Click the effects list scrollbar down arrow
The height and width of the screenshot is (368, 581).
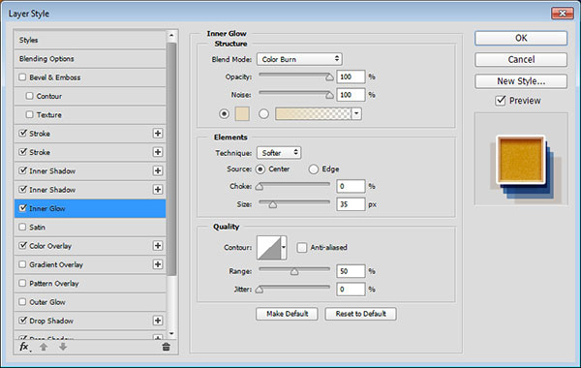tap(171, 334)
